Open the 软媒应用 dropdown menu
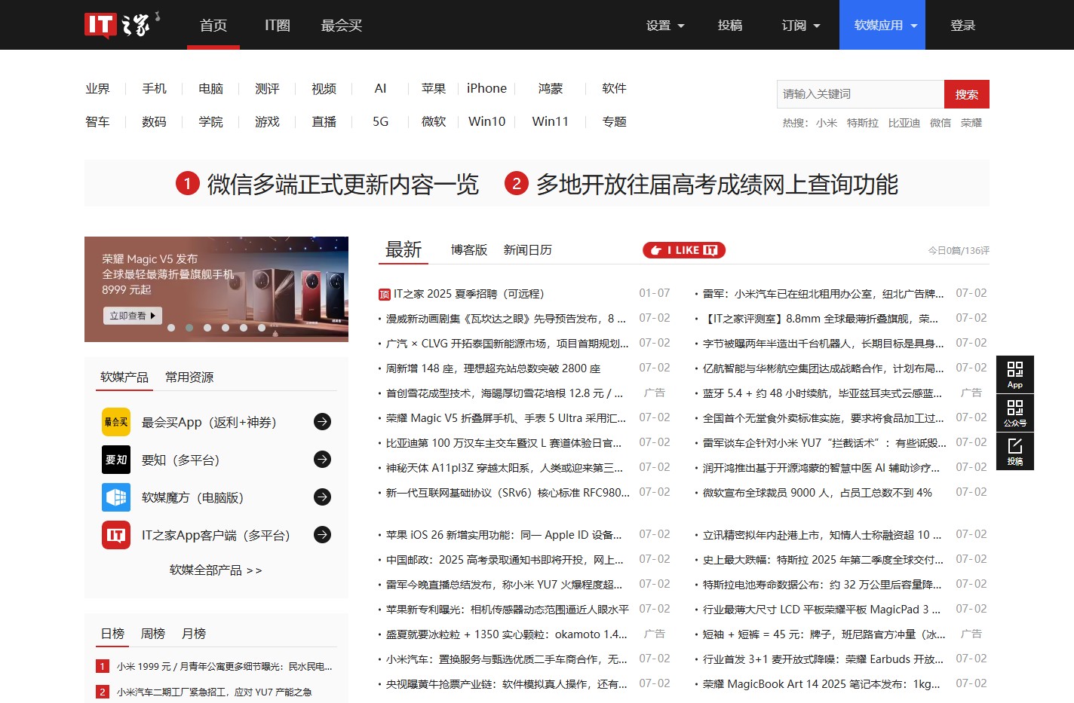 click(882, 25)
